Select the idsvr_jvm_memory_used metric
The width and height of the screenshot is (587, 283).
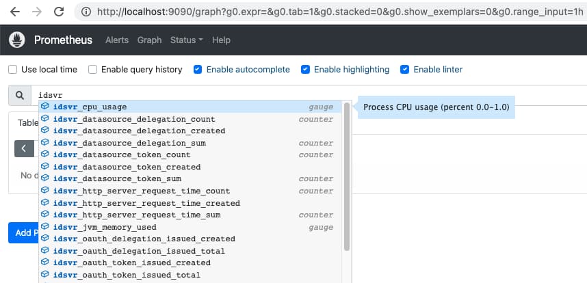click(x=190, y=228)
